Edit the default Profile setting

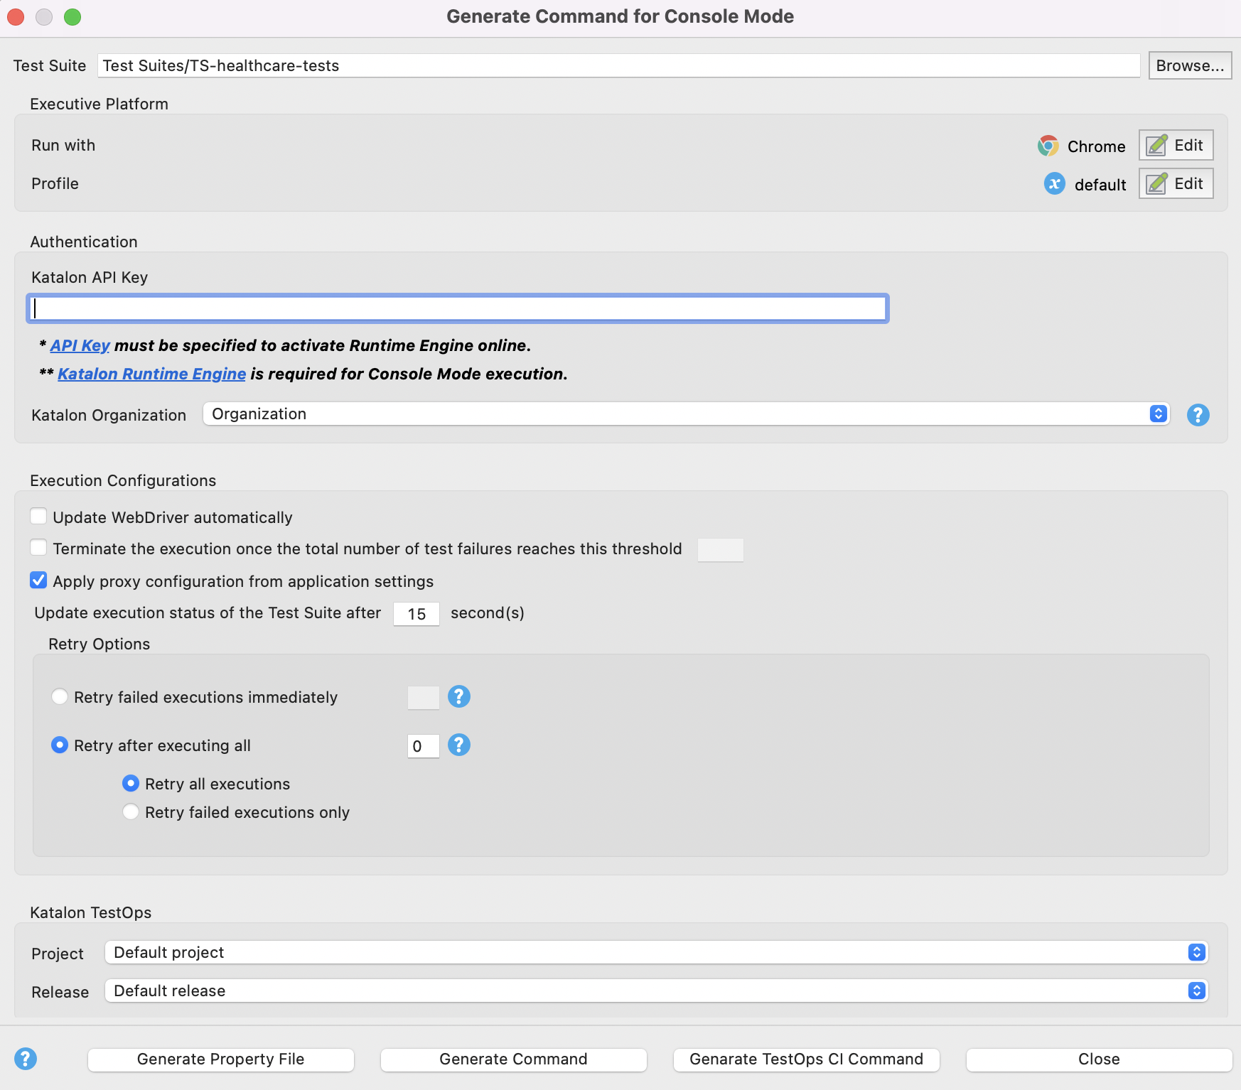click(1176, 184)
